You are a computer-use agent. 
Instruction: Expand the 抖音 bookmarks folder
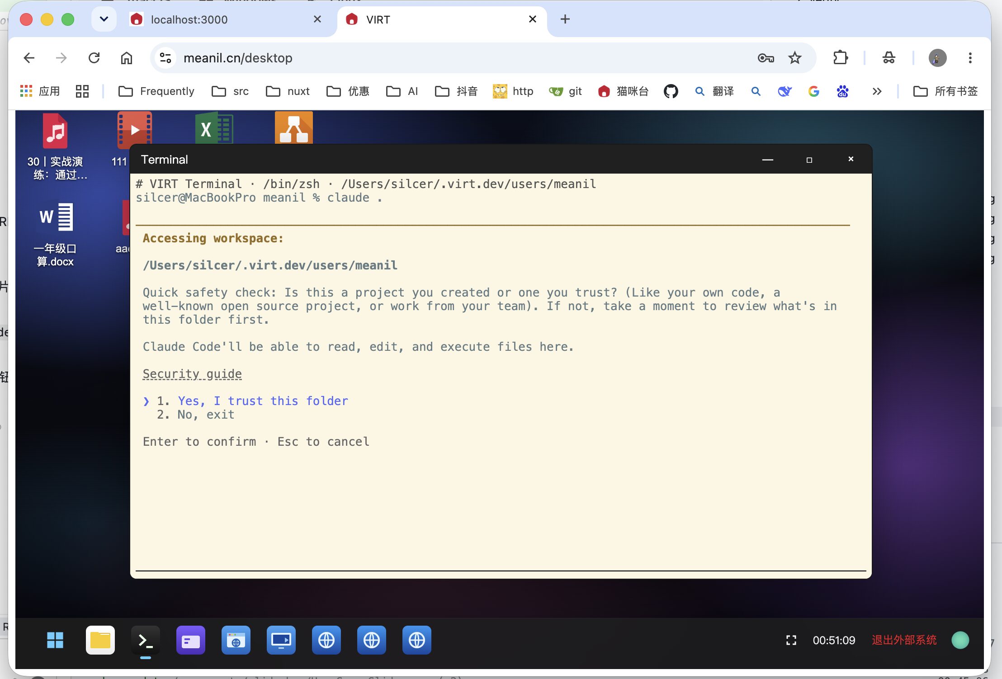point(456,91)
